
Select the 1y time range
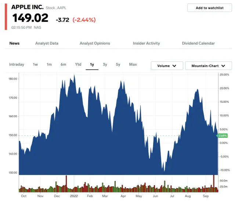(92, 64)
